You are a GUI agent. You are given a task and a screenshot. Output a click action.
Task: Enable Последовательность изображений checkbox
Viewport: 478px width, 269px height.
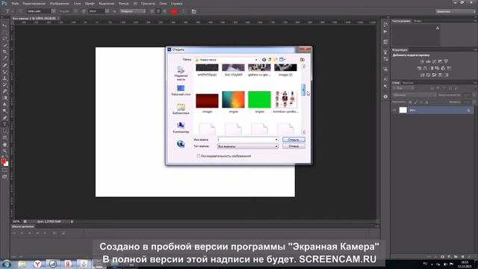199,156
